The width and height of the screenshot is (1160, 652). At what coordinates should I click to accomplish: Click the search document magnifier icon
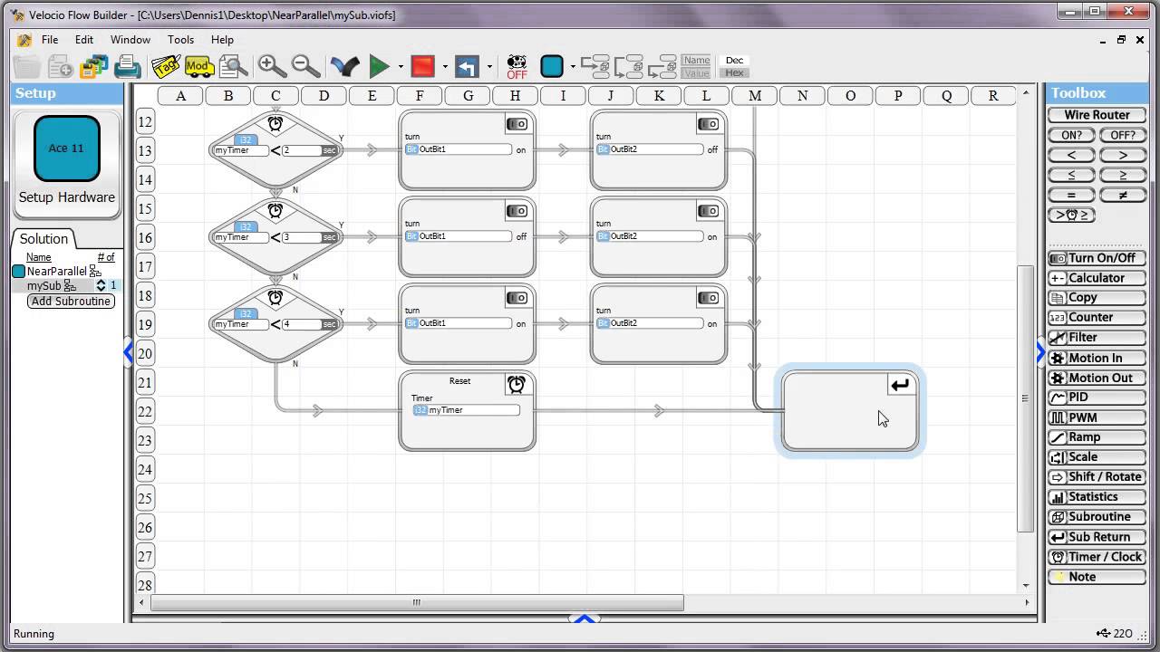coord(233,66)
